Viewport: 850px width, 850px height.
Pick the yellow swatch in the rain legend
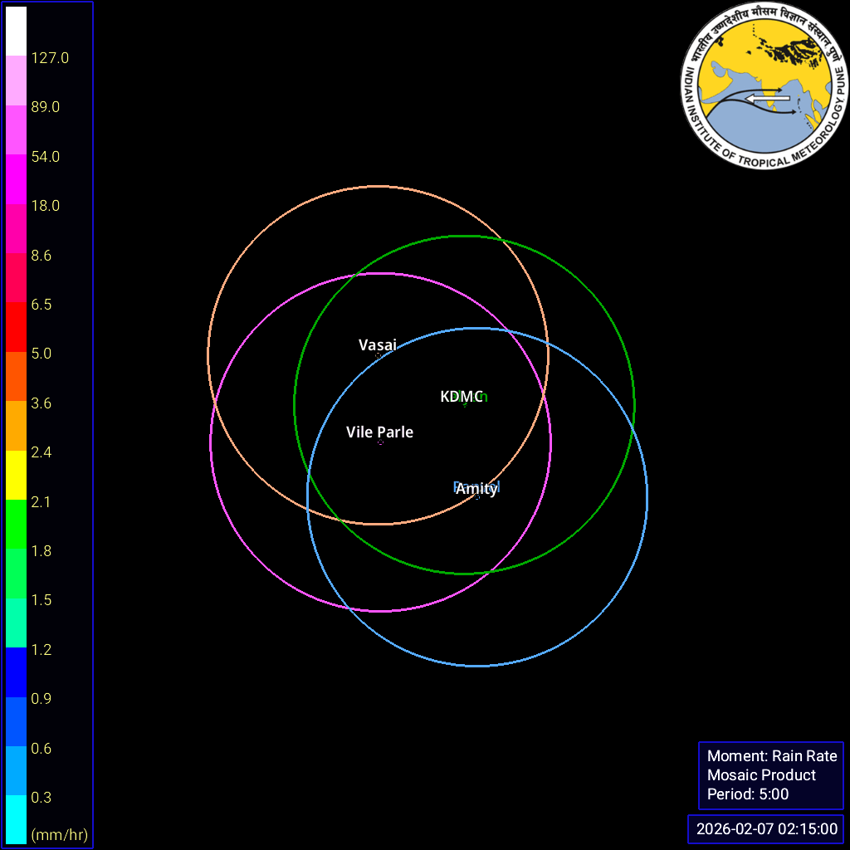[16, 475]
